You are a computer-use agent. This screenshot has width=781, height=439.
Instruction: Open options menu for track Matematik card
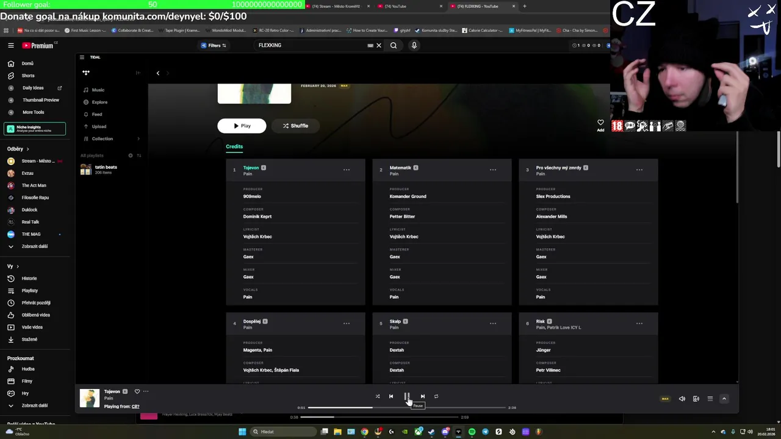(x=493, y=170)
